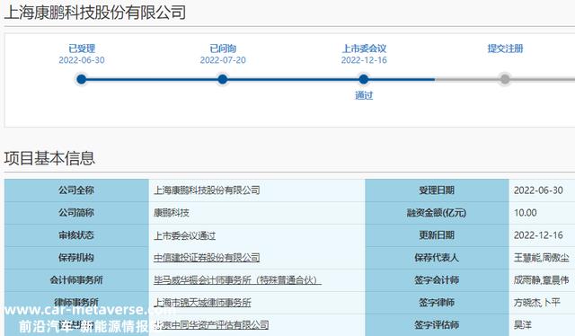
Task: Click the 上市委会议 timeline node dot
Action: (363, 79)
